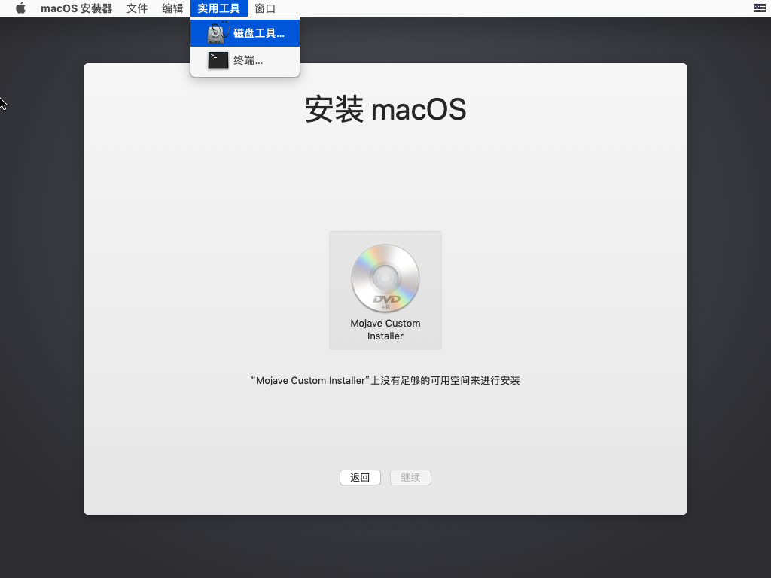Click the Mojave Custom Installer label
Viewport: 771px width, 578px height.
pos(385,330)
